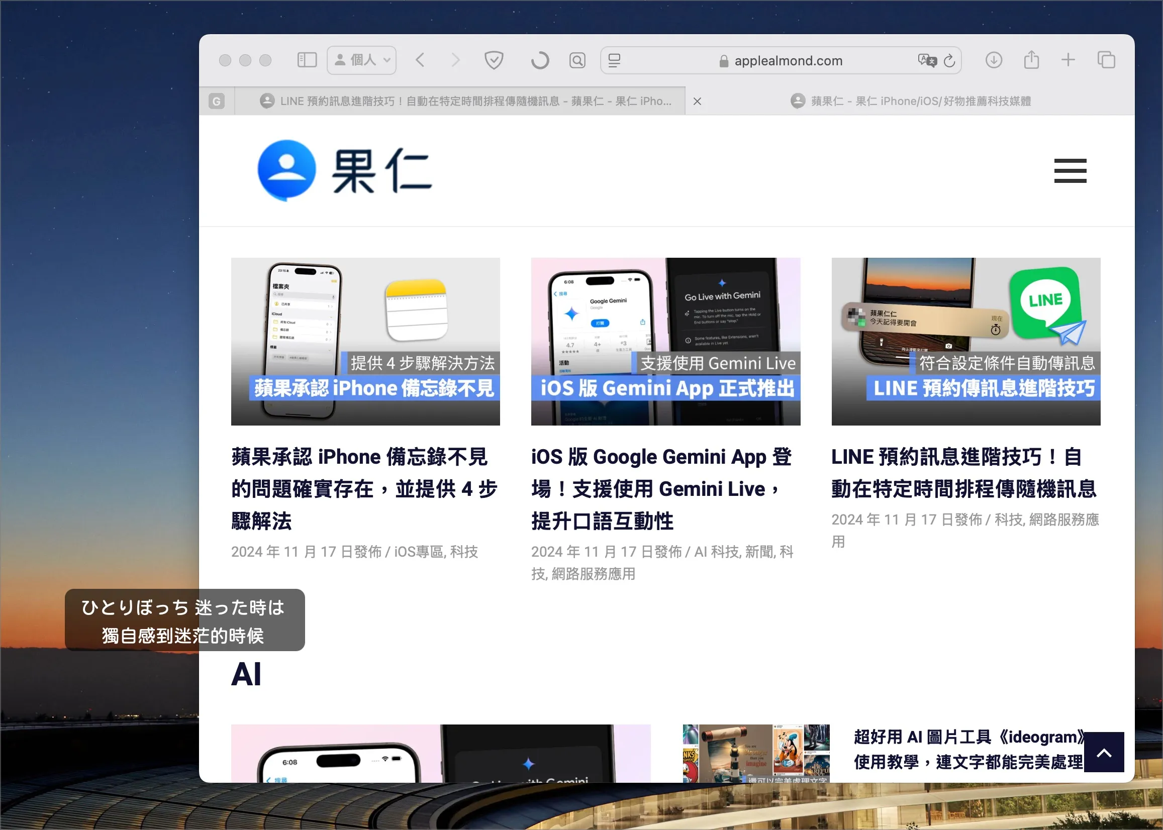Open article 蘋果承認 iPhone 備忘錄不見 title
This screenshot has width=1163, height=830.
tap(364, 488)
